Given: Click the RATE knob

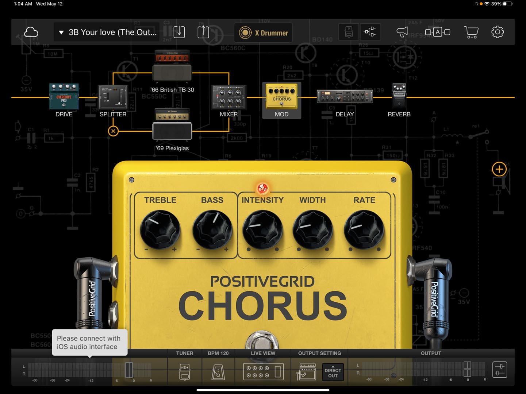Looking at the screenshot, I should 364,230.
